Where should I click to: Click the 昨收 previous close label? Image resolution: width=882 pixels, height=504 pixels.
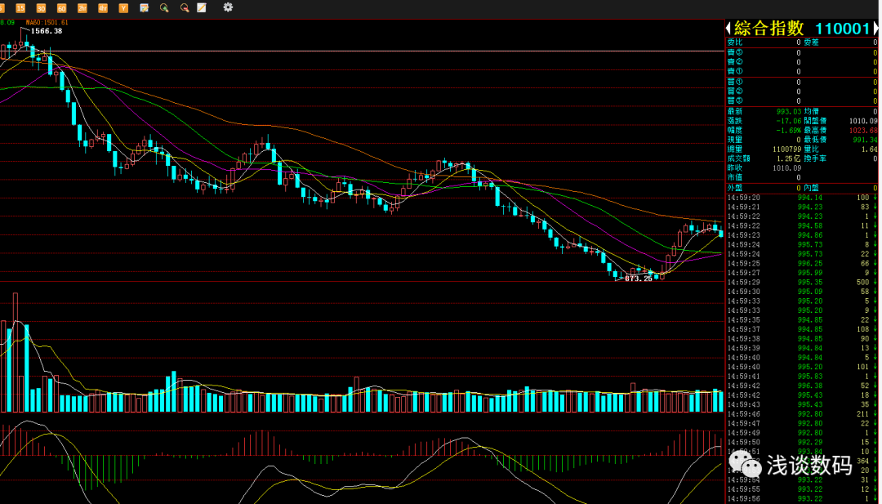(735, 167)
